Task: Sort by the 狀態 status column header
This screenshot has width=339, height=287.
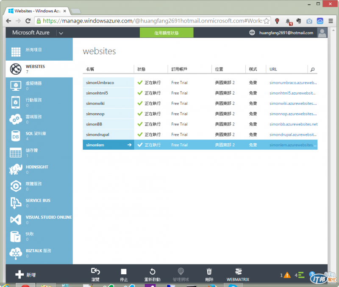Action: (x=141, y=69)
